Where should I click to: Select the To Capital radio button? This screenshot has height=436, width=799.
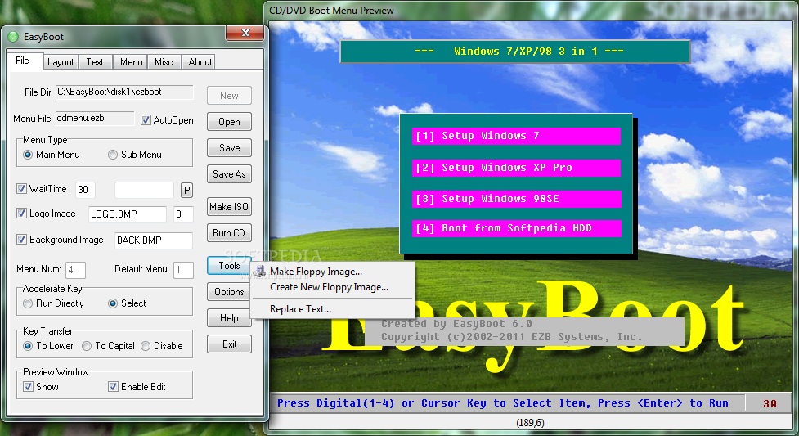tap(87, 346)
